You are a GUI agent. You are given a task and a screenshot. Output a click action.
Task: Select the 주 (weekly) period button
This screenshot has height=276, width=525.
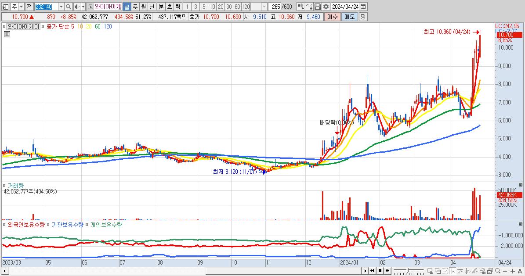135,7
